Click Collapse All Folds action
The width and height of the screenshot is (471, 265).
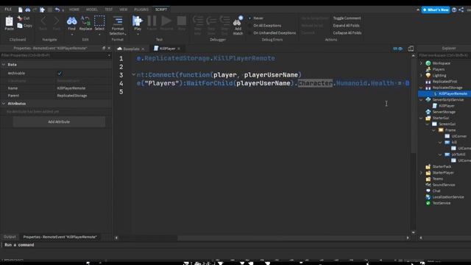(x=347, y=32)
